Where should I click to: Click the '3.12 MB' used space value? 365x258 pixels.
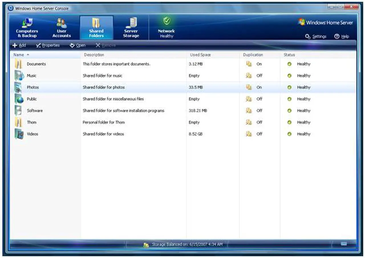tap(196, 64)
